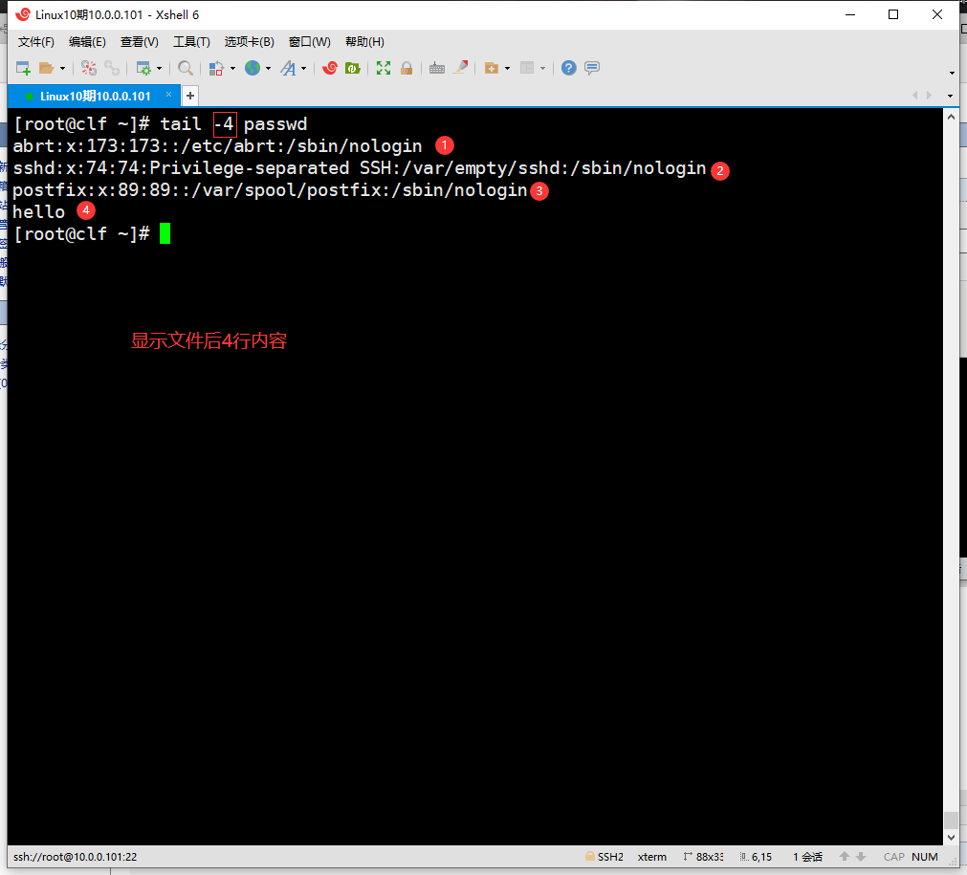
Task: Expand the Font dropdown arrow
Action: click(303, 69)
